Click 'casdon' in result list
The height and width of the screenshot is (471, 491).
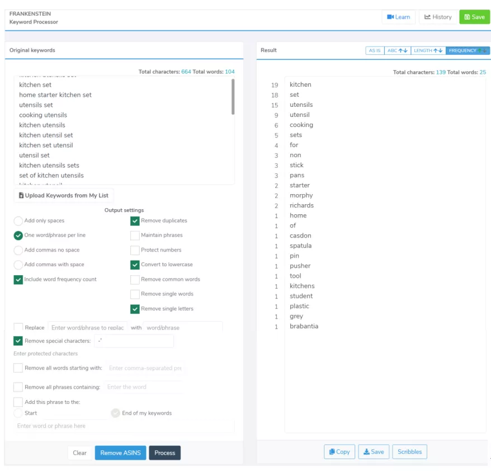point(300,235)
